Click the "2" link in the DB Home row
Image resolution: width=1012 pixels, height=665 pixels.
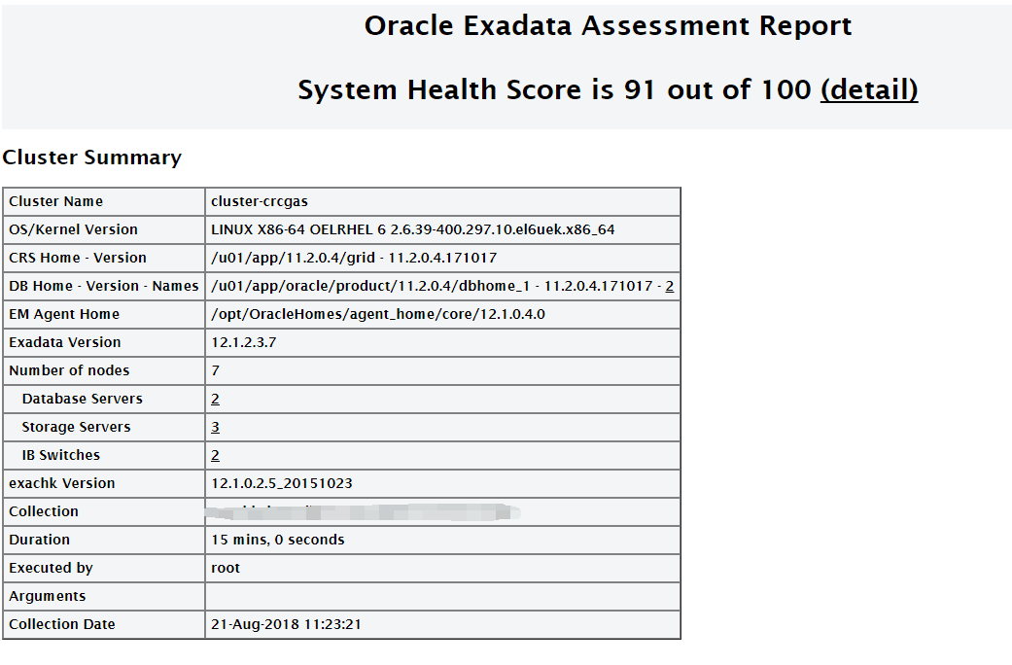669,286
